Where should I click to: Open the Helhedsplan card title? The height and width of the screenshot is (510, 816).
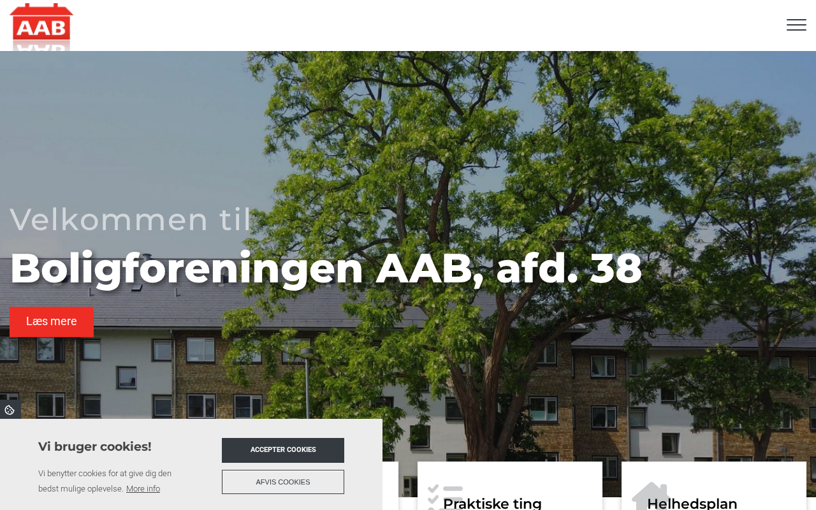(692, 504)
